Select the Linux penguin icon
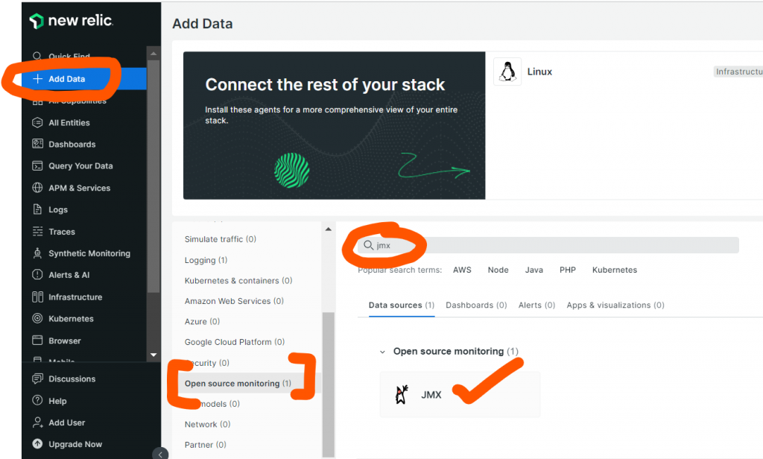763x459 pixels. [507, 72]
